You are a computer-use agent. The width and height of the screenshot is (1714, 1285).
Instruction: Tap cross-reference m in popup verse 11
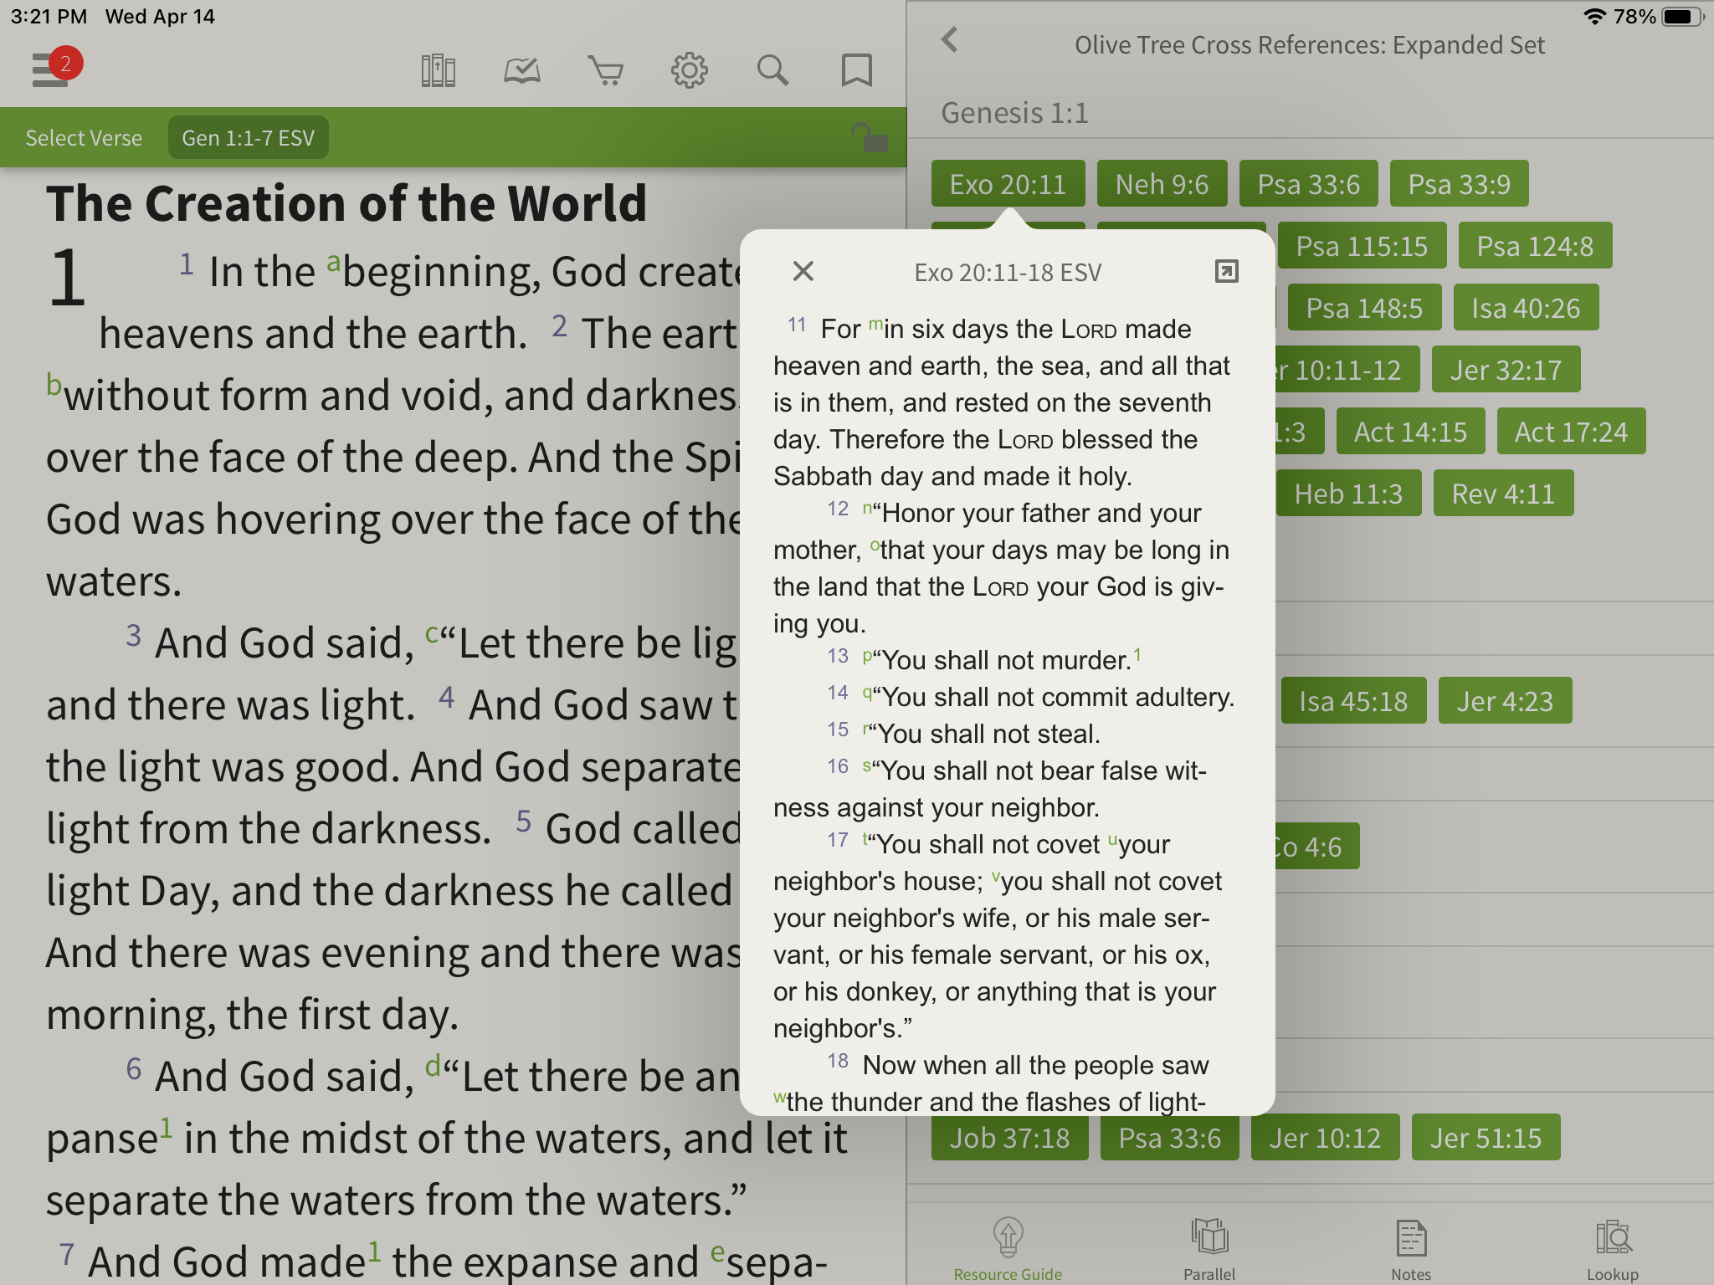point(876,323)
